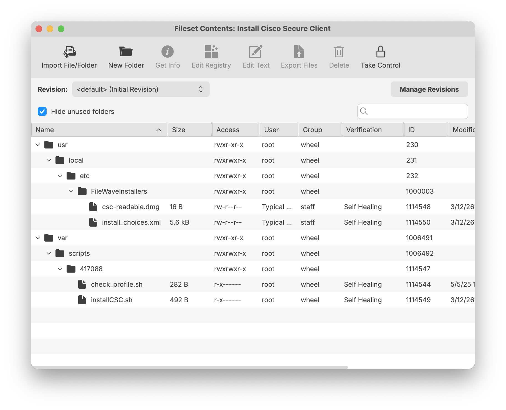The image size is (506, 410).
Task: Click the horizontal scrollbar at bottom
Action: (190, 367)
